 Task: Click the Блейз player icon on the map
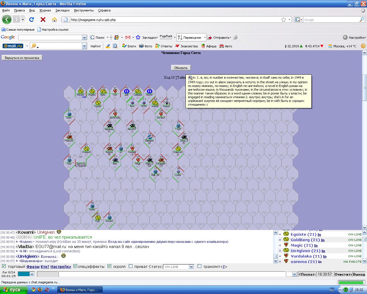click(x=92, y=206)
